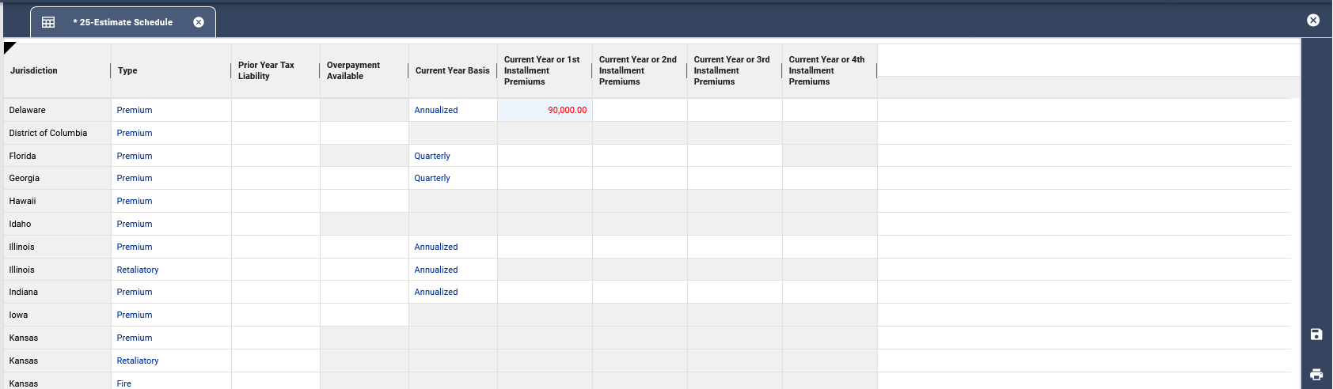Open the Retaliatory link for Kansas
This screenshot has height=389, width=1333.
[138, 361]
